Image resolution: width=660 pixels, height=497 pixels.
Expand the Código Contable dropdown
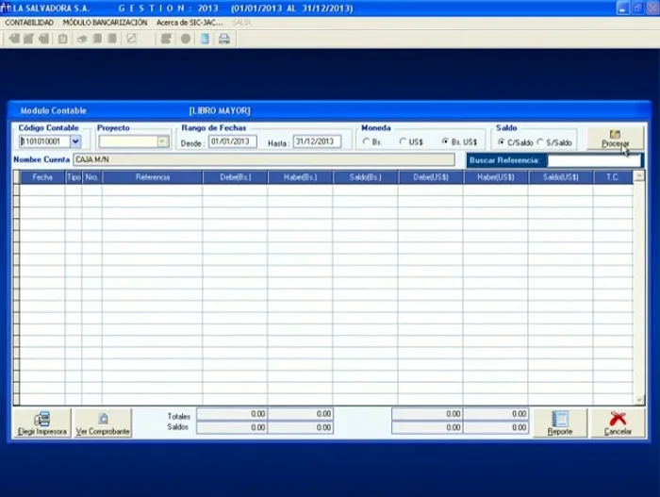click(x=75, y=141)
